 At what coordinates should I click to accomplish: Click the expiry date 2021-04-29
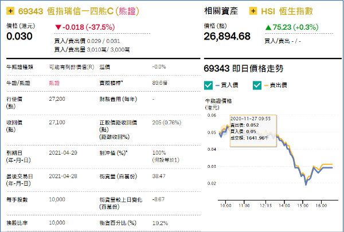click(63, 152)
